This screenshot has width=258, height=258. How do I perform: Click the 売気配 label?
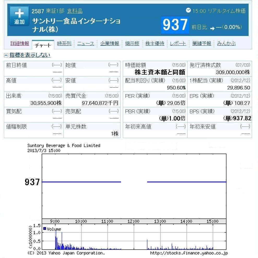point(73,111)
